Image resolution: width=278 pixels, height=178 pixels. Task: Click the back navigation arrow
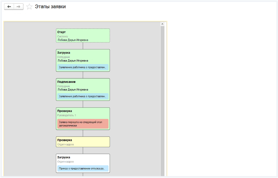tap(9, 7)
